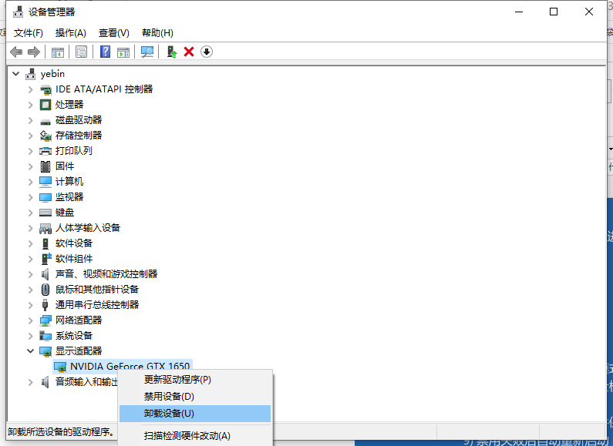The height and width of the screenshot is (446, 613).
Task: Select the 键盘 label
Action: pos(65,213)
